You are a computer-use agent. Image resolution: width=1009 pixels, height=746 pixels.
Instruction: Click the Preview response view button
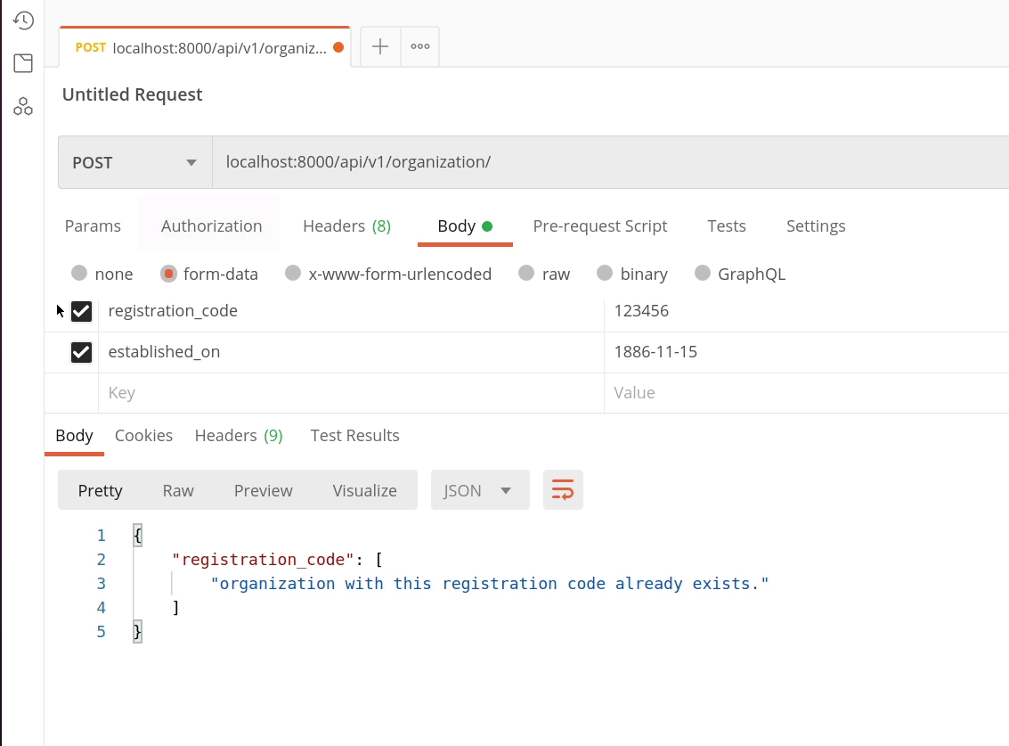pos(263,490)
